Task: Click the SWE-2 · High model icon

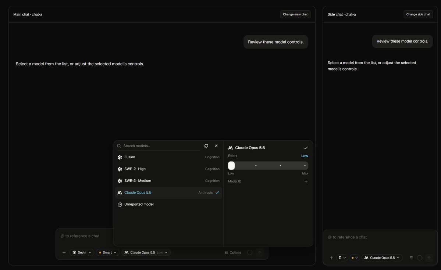Action: point(120,169)
